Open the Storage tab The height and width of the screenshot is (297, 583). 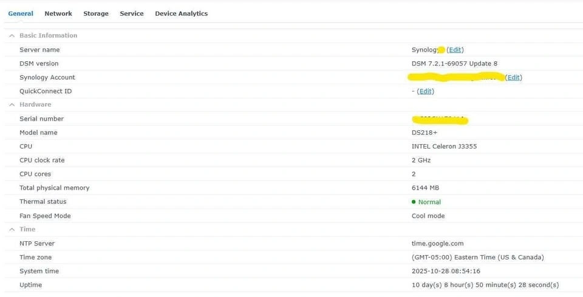point(96,13)
